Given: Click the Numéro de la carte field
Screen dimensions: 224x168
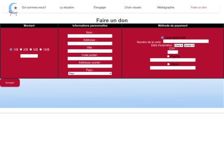Looking at the screenshot, I should [186, 41].
